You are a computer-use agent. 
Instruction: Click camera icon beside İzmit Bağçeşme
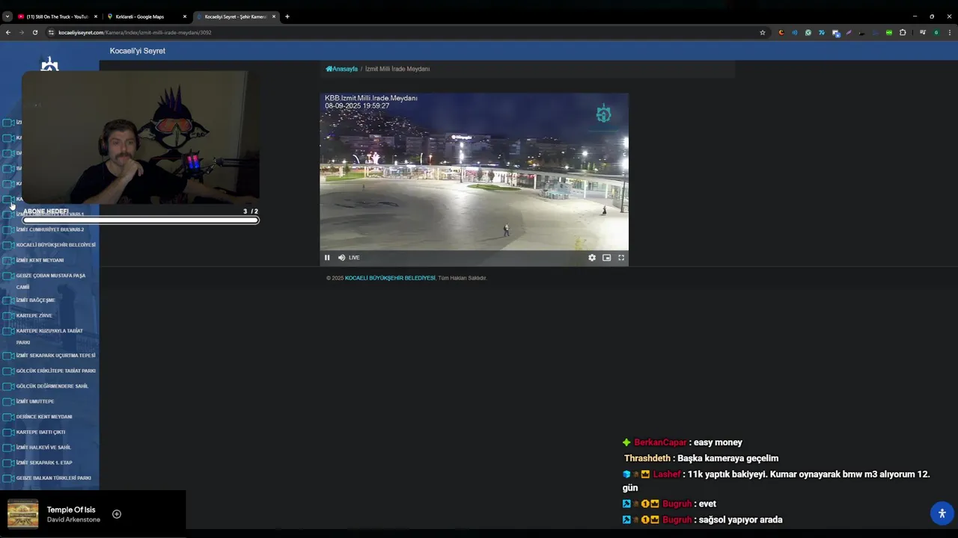7,300
